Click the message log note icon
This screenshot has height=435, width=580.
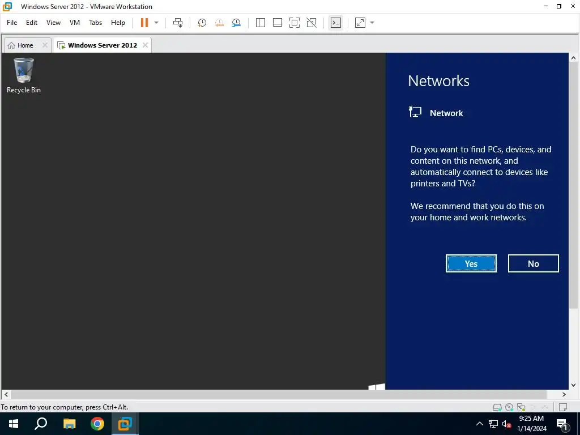point(563,407)
